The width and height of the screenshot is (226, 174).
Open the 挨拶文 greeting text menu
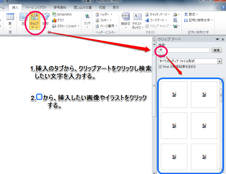click(x=126, y=21)
